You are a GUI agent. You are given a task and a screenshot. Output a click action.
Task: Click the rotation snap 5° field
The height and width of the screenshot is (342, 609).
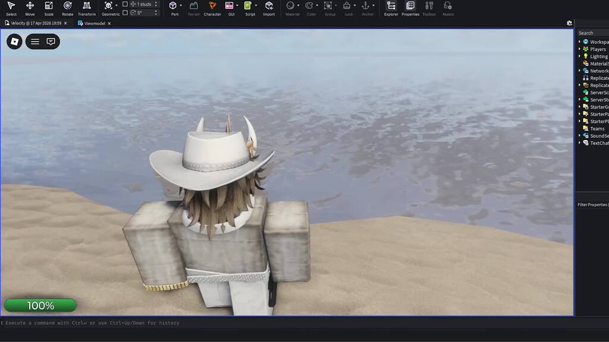(x=145, y=12)
